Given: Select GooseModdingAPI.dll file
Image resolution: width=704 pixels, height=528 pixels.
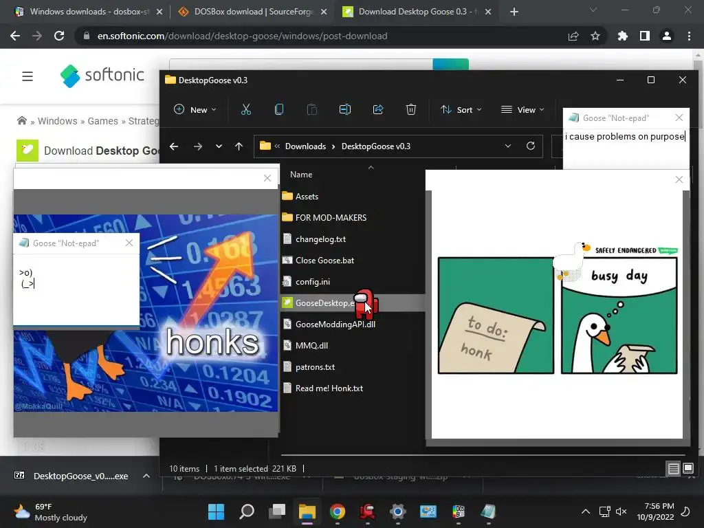Looking at the screenshot, I should tap(335, 324).
